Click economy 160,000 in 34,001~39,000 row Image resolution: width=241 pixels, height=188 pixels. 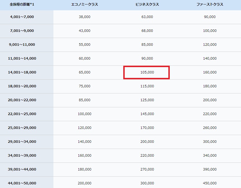pyautogui.click(x=85, y=155)
